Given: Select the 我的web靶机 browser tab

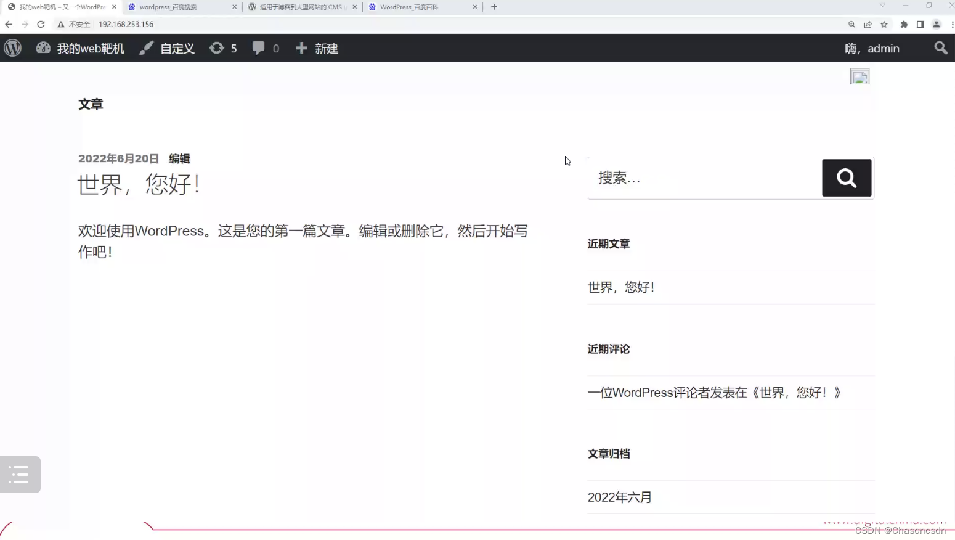Looking at the screenshot, I should 62,7.
